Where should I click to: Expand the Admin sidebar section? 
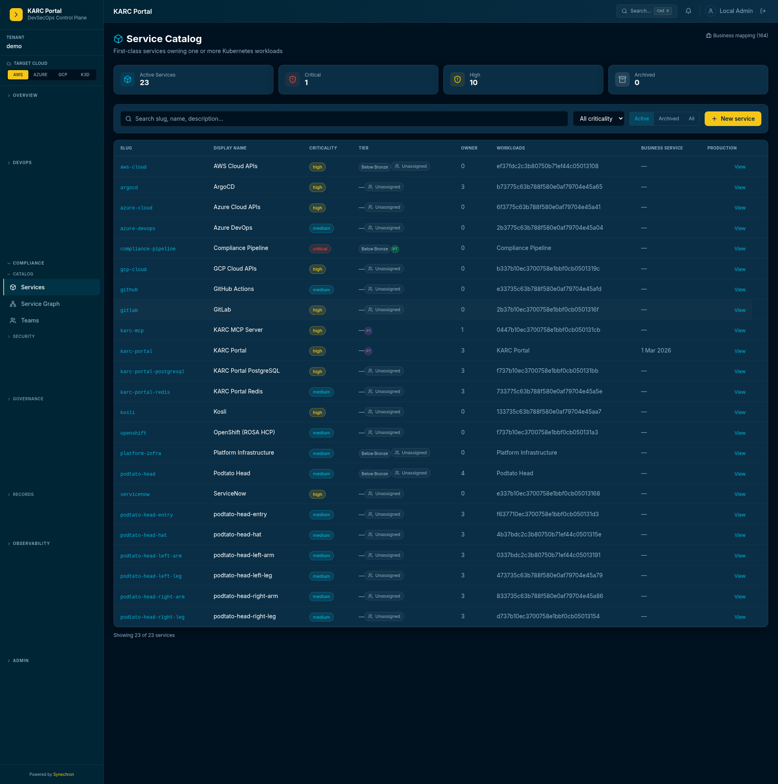tap(21, 661)
